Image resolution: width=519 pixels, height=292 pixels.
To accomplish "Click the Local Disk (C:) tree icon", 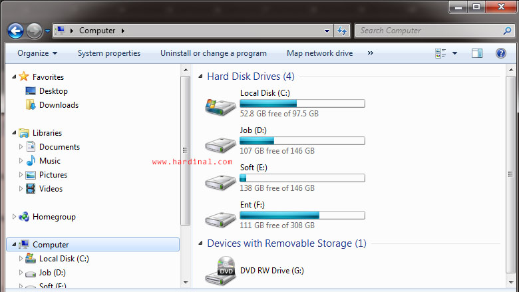I will pos(31,258).
